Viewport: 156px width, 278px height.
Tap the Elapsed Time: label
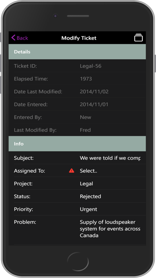click(x=31, y=79)
